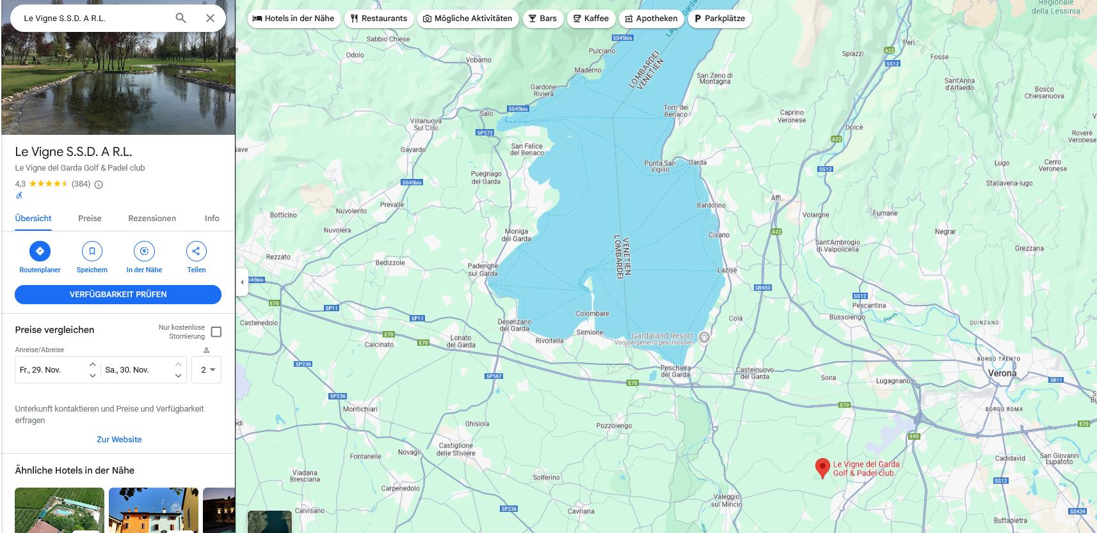
Task: Click Torri del Benaco map label
Action: pos(676,111)
